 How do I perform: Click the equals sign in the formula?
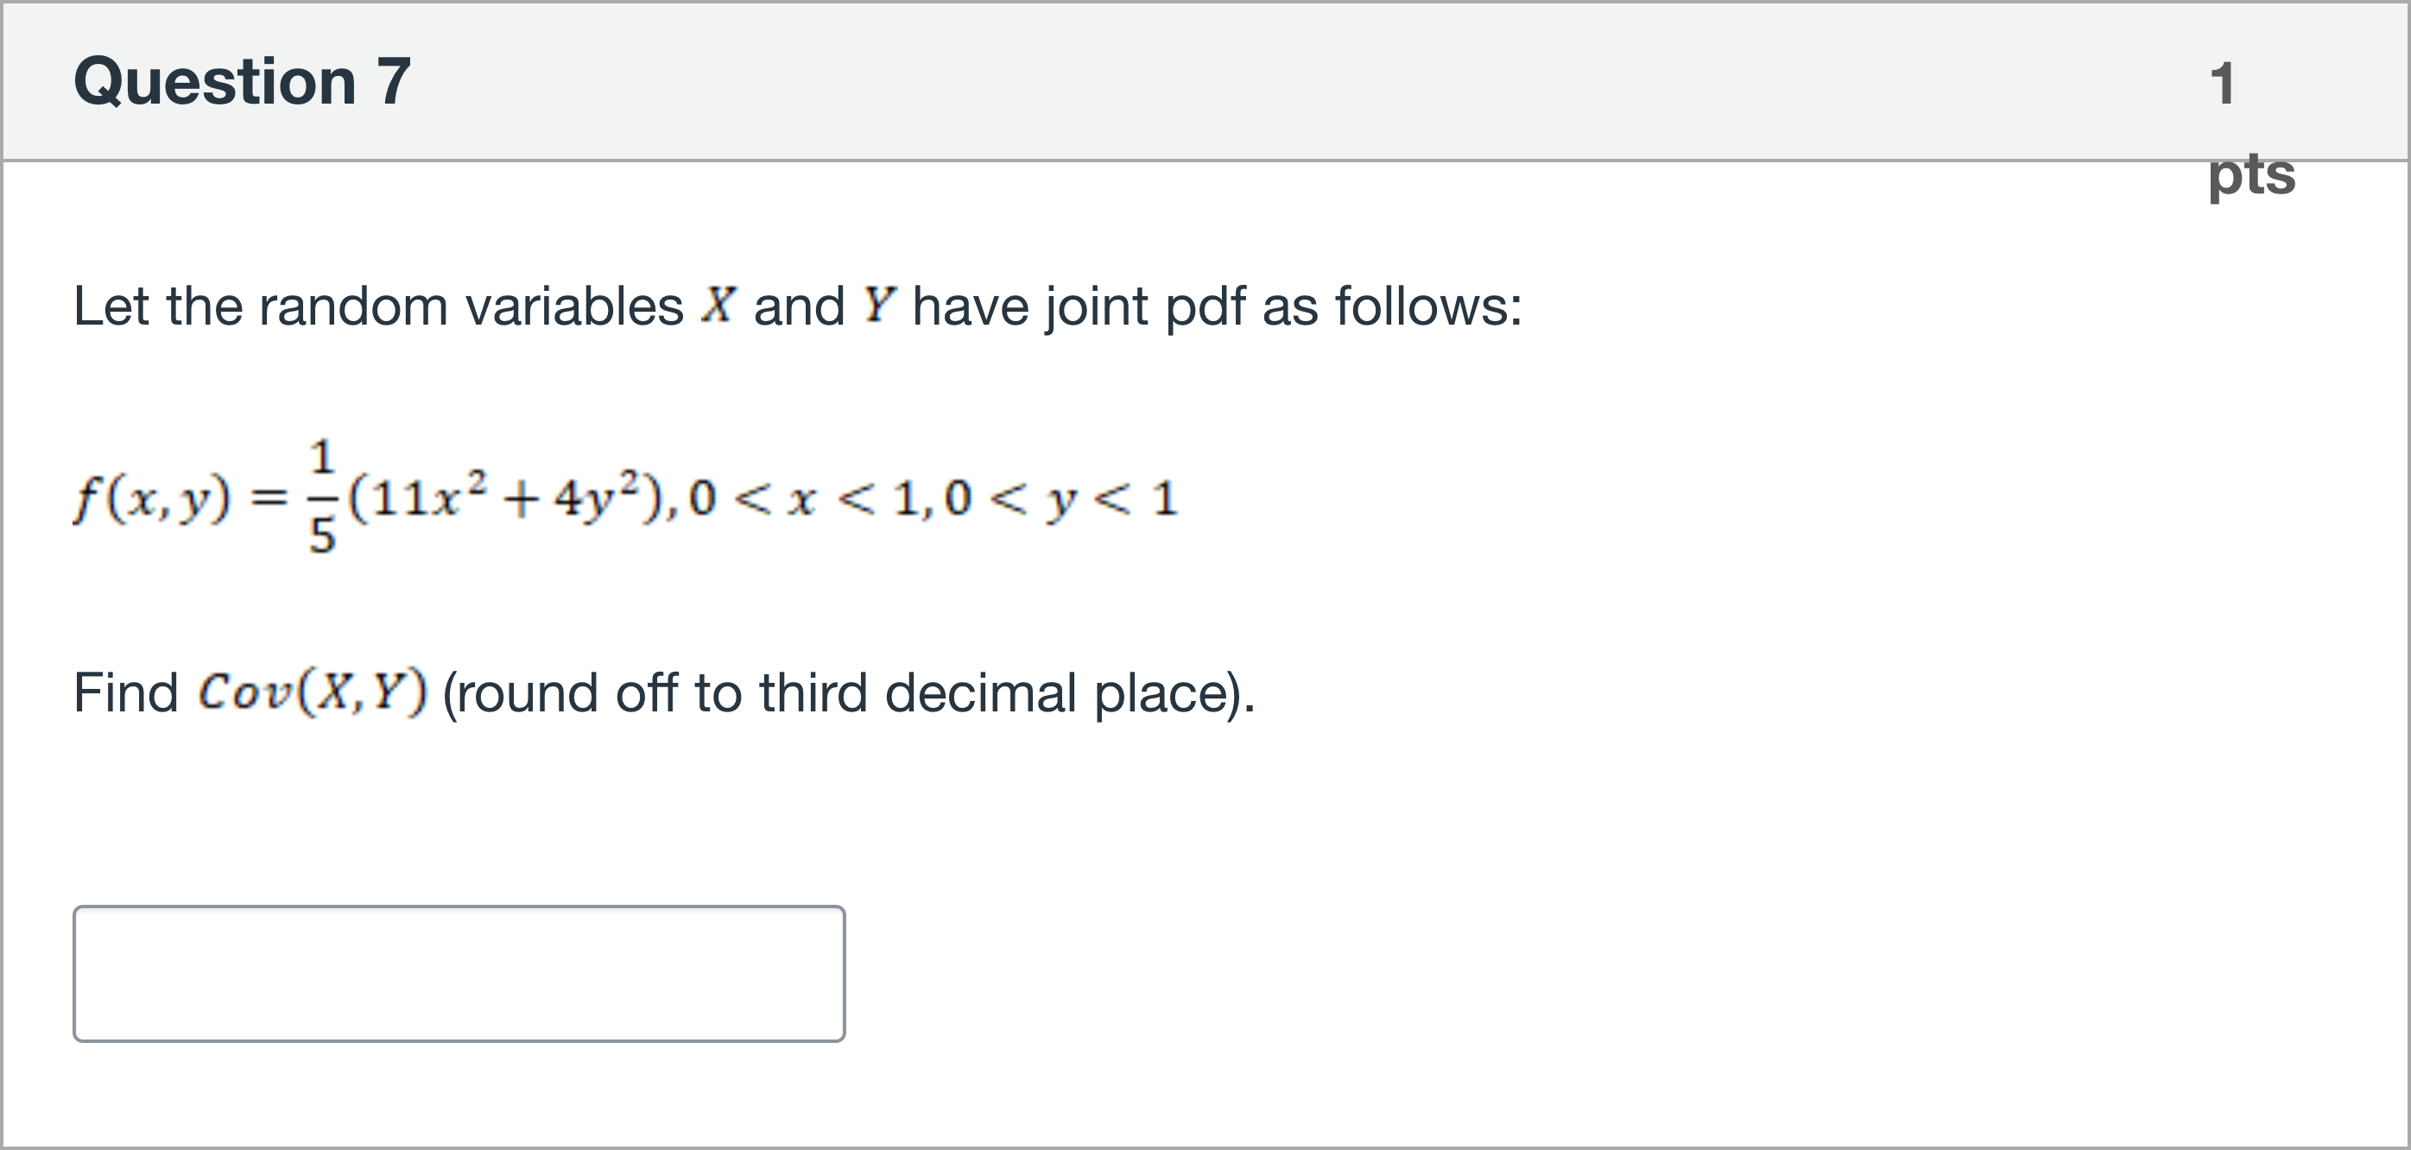pos(269,499)
